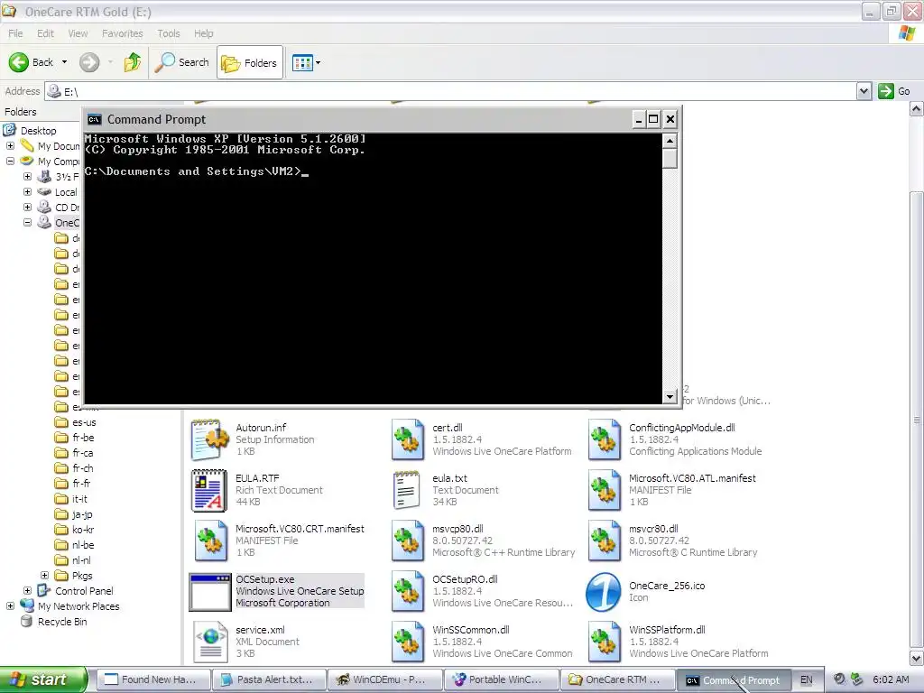Viewport: 924px width, 693px height.
Task: Expand the 3½ Floppy drive node
Action: 27,176
